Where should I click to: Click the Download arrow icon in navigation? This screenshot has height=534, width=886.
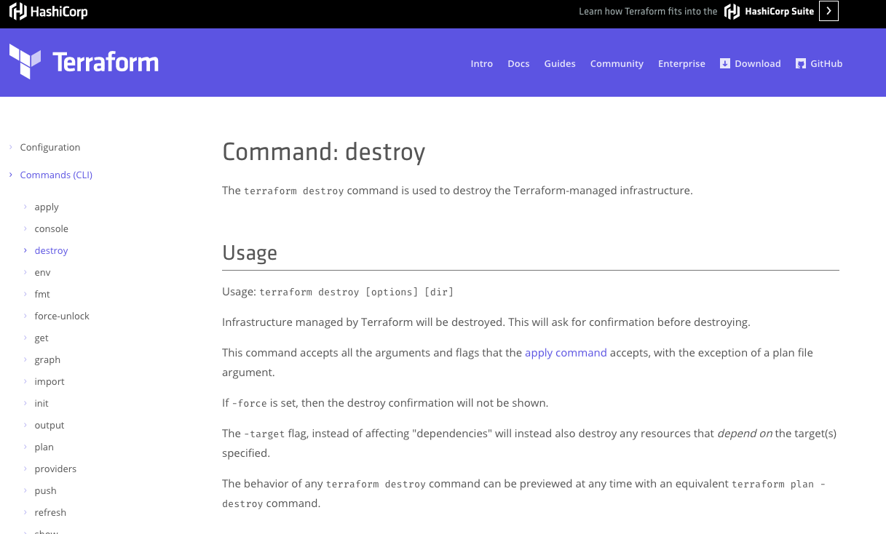[x=724, y=63]
